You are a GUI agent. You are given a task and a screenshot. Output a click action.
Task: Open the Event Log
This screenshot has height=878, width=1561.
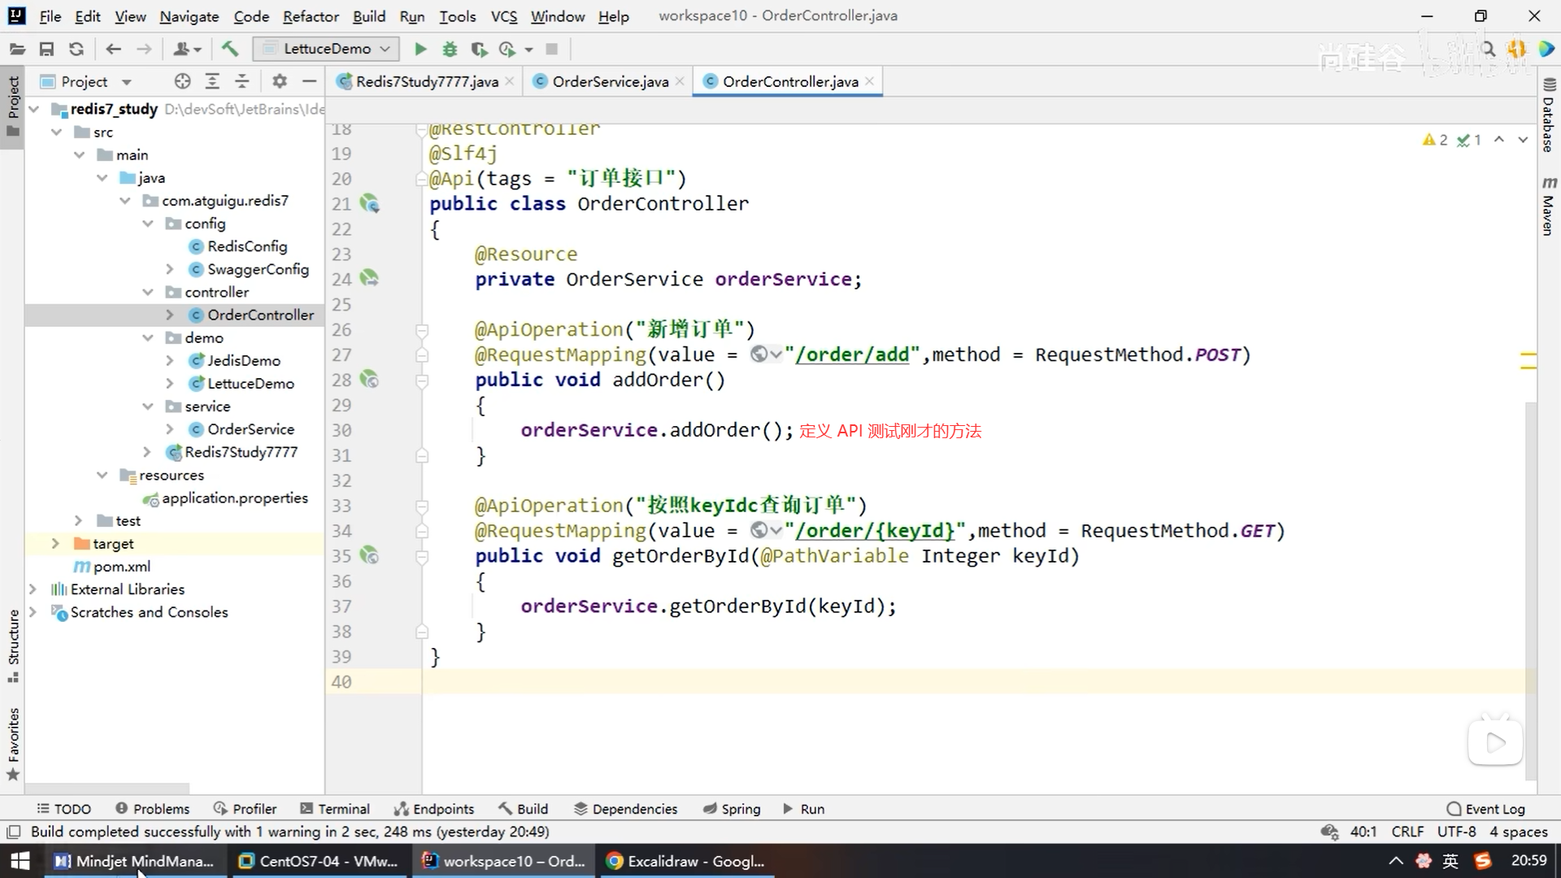[x=1486, y=809]
